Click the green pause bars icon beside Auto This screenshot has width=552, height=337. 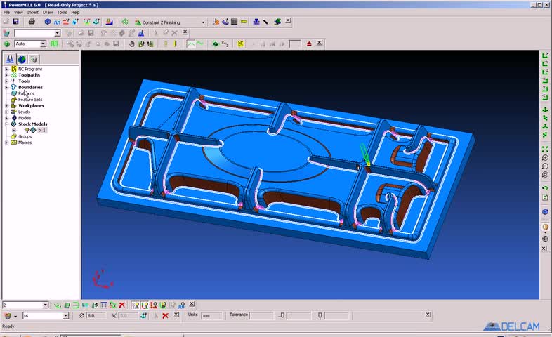pyautogui.click(x=54, y=44)
